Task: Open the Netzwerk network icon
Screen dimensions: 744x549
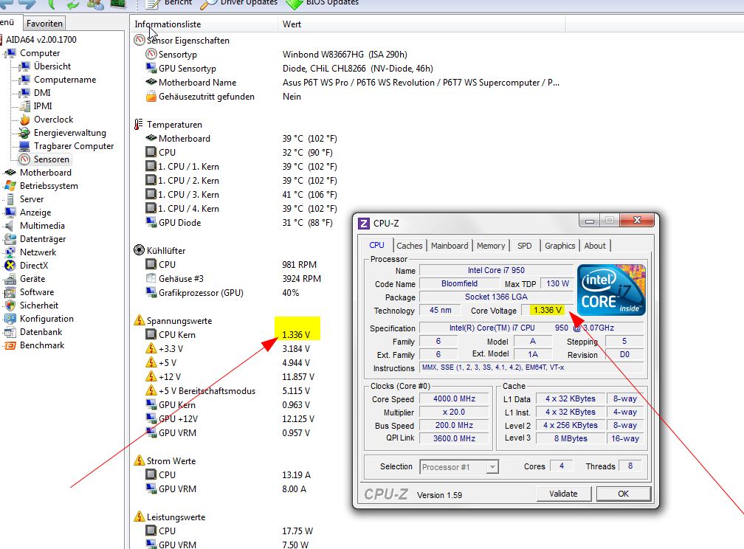Action: point(10,252)
